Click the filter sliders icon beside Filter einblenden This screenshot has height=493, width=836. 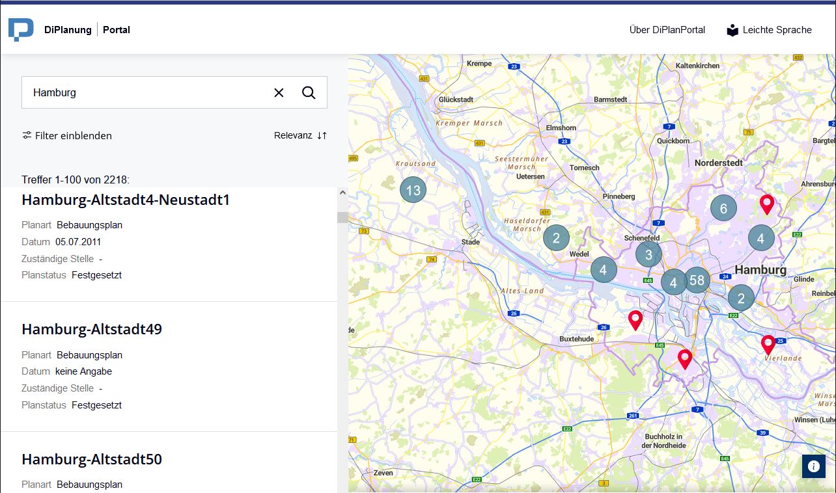[27, 135]
